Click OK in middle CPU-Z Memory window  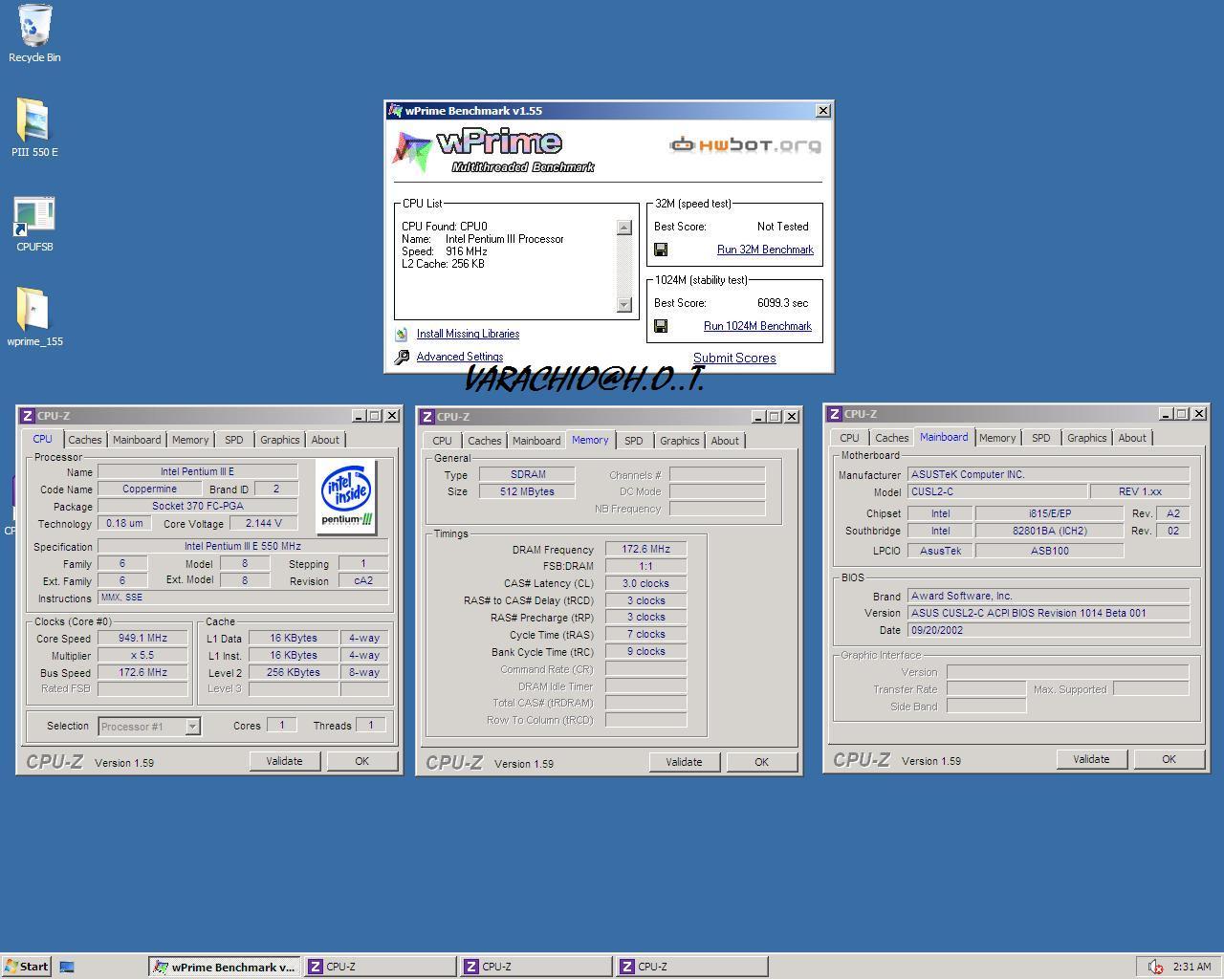point(761,762)
